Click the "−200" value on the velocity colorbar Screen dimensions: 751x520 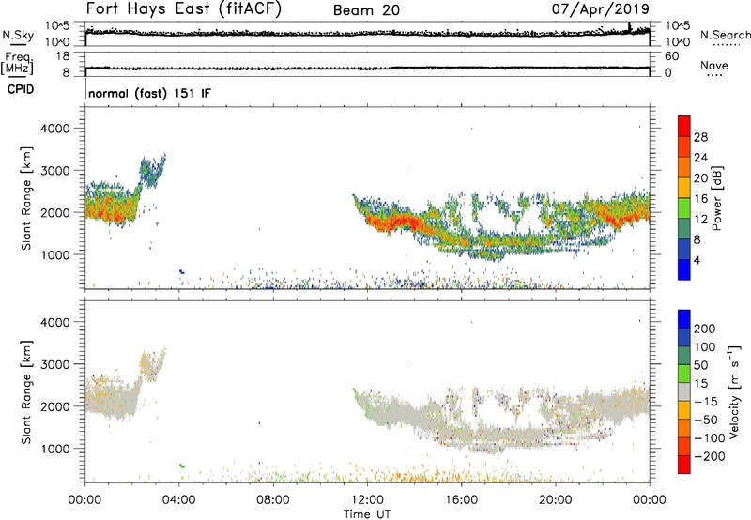click(x=710, y=456)
